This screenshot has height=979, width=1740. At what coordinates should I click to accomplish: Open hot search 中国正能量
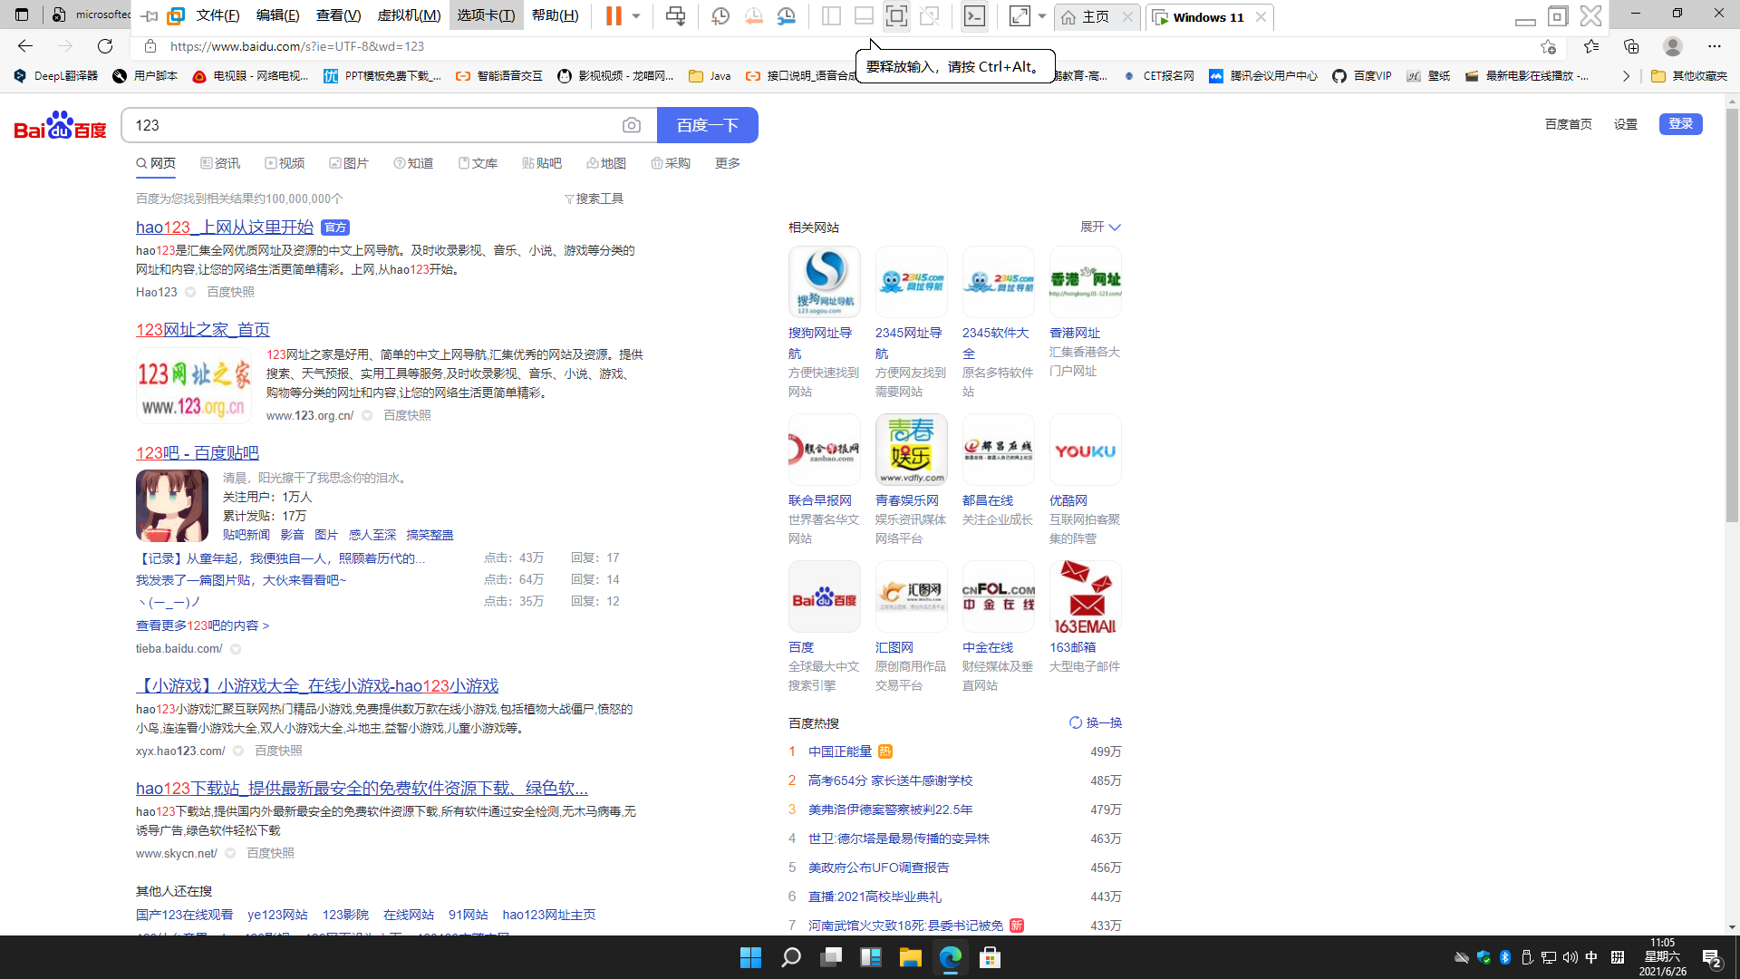[840, 751]
